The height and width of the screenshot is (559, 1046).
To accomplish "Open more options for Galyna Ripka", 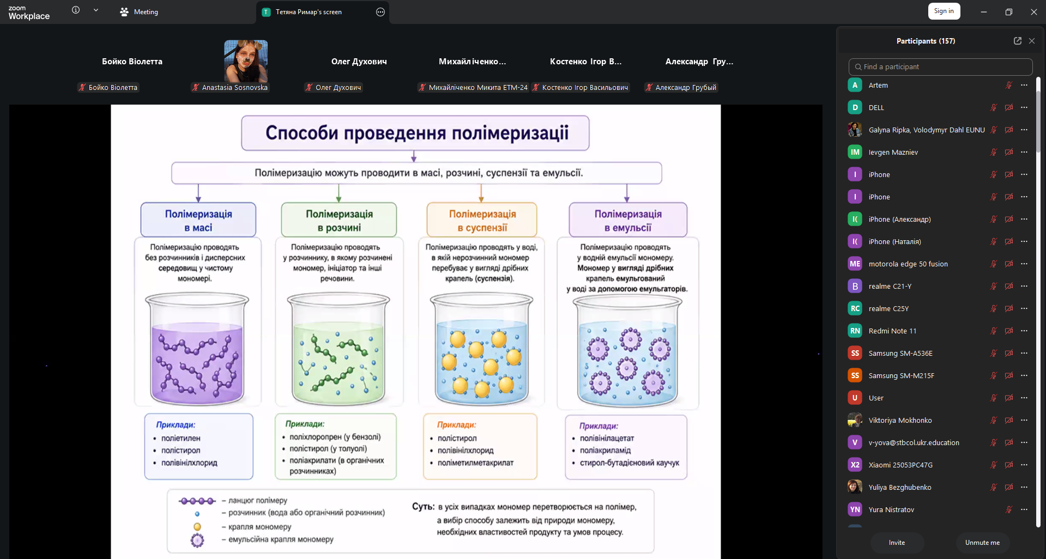I will click(1024, 130).
